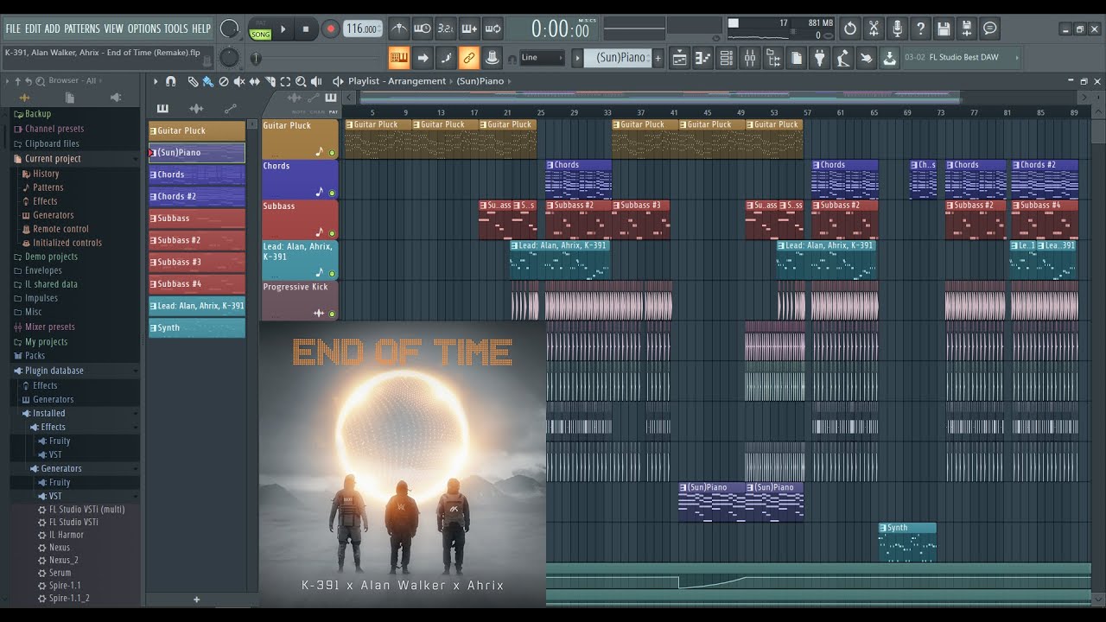1106x622 pixels.
Task: Start playback with Play button
Action: [x=283, y=29]
